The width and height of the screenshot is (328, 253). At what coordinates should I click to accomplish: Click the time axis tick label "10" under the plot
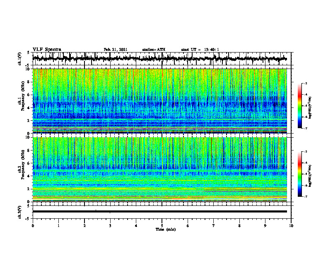point(291,226)
